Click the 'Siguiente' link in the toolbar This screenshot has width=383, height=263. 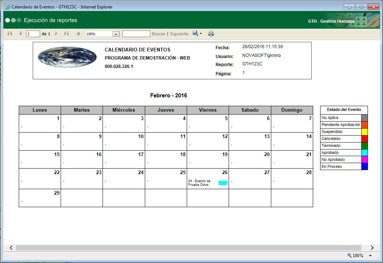coord(179,33)
